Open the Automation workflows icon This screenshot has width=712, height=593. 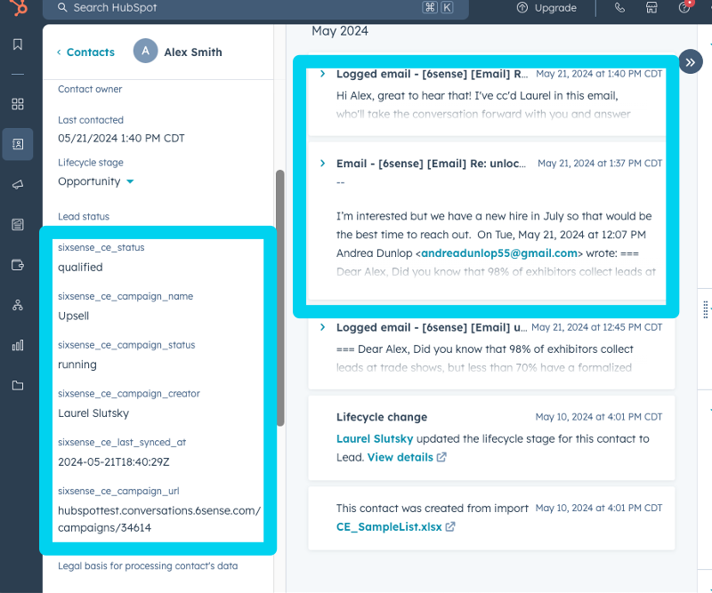[x=18, y=305]
